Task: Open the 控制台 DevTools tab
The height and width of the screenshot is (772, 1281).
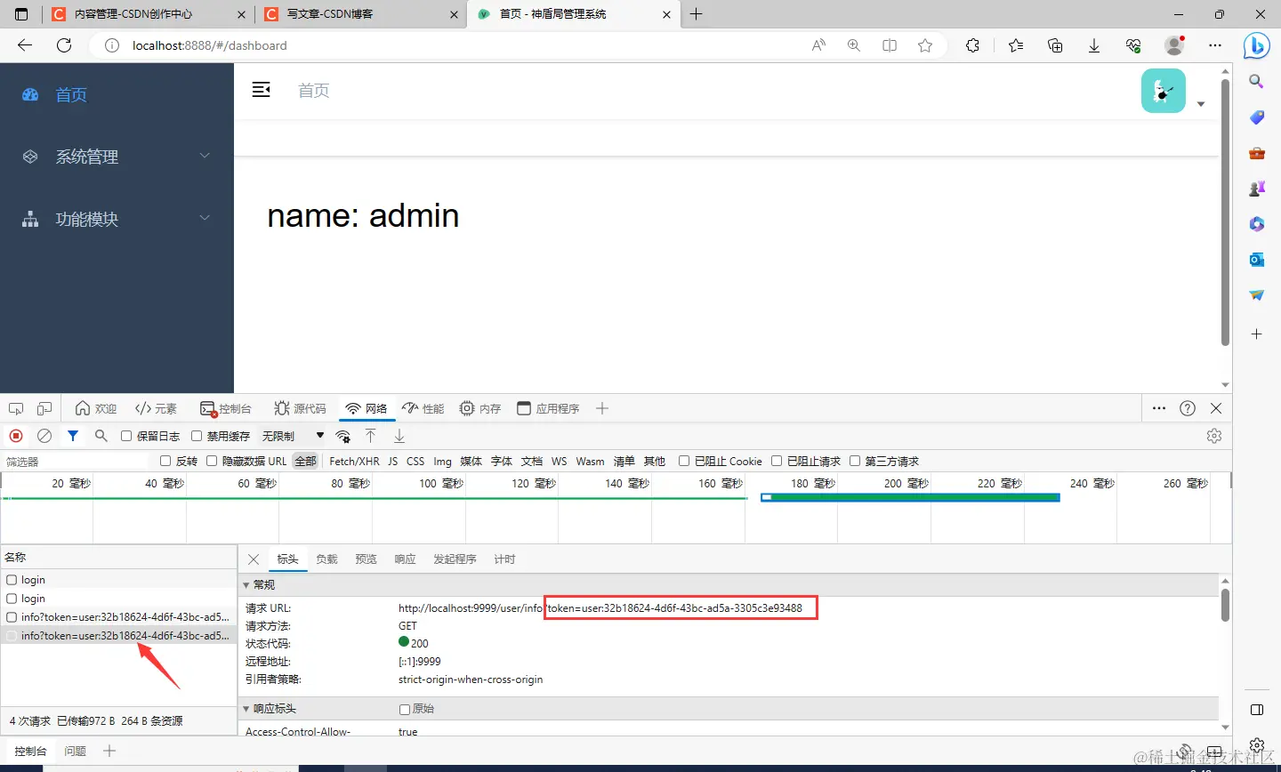Action: click(226, 408)
